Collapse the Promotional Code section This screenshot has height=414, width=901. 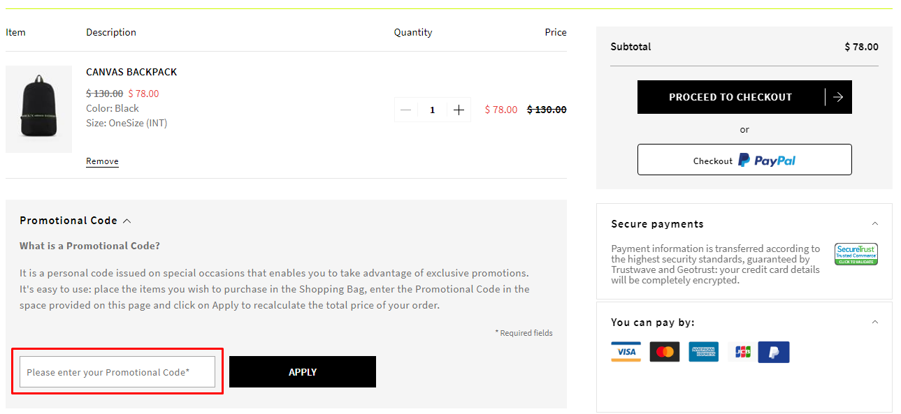tap(127, 220)
